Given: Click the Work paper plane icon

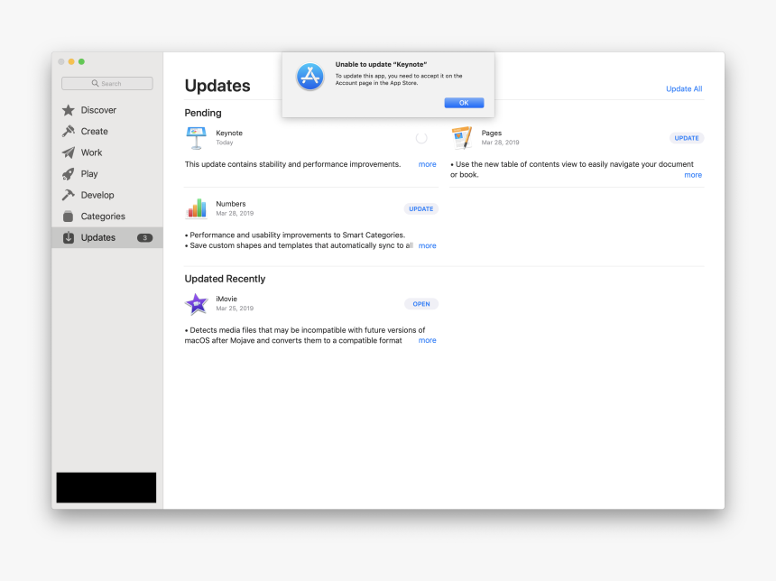Looking at the screenshot, I should click(69, 152).
